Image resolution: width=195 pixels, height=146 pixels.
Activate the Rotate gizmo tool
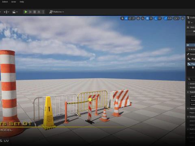point(130,18)
